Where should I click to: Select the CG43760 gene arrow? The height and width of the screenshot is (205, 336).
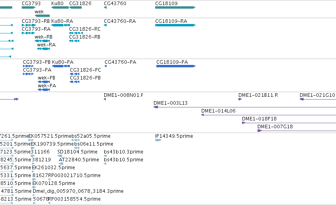click(x=105, y=7)
